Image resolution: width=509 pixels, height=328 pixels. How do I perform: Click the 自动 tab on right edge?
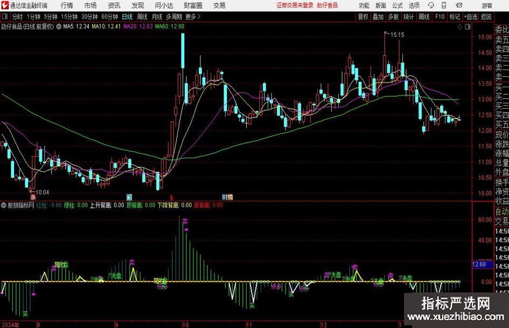coord(502,212)
